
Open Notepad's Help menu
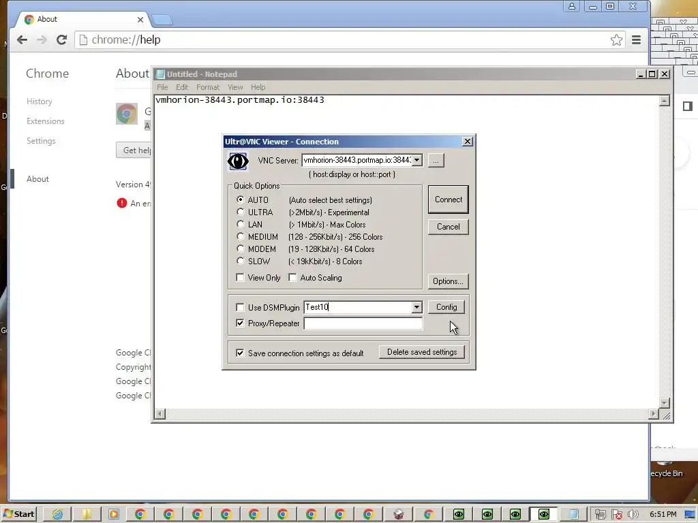[258, 87]
